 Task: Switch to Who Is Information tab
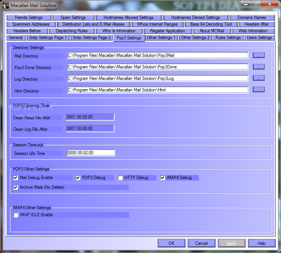click(x=119, y=31)
